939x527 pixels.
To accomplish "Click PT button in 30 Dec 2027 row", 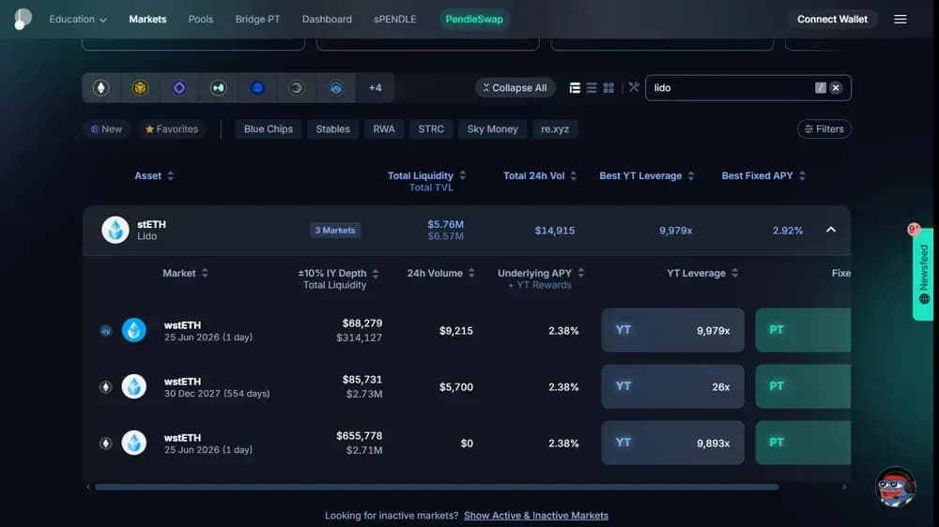I will coord(803,386).
